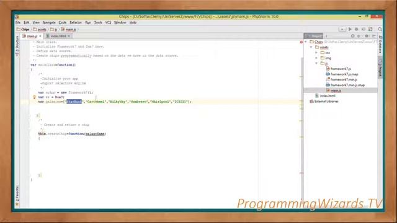Select the img folder in tree
The height and width of the screenshot is (223, 397).
(328, 58)
